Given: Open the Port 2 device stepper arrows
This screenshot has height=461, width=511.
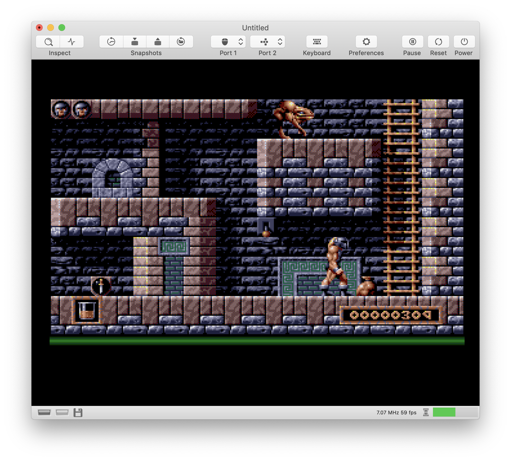Looking at the screenshot, I should [x=280, y=42].
